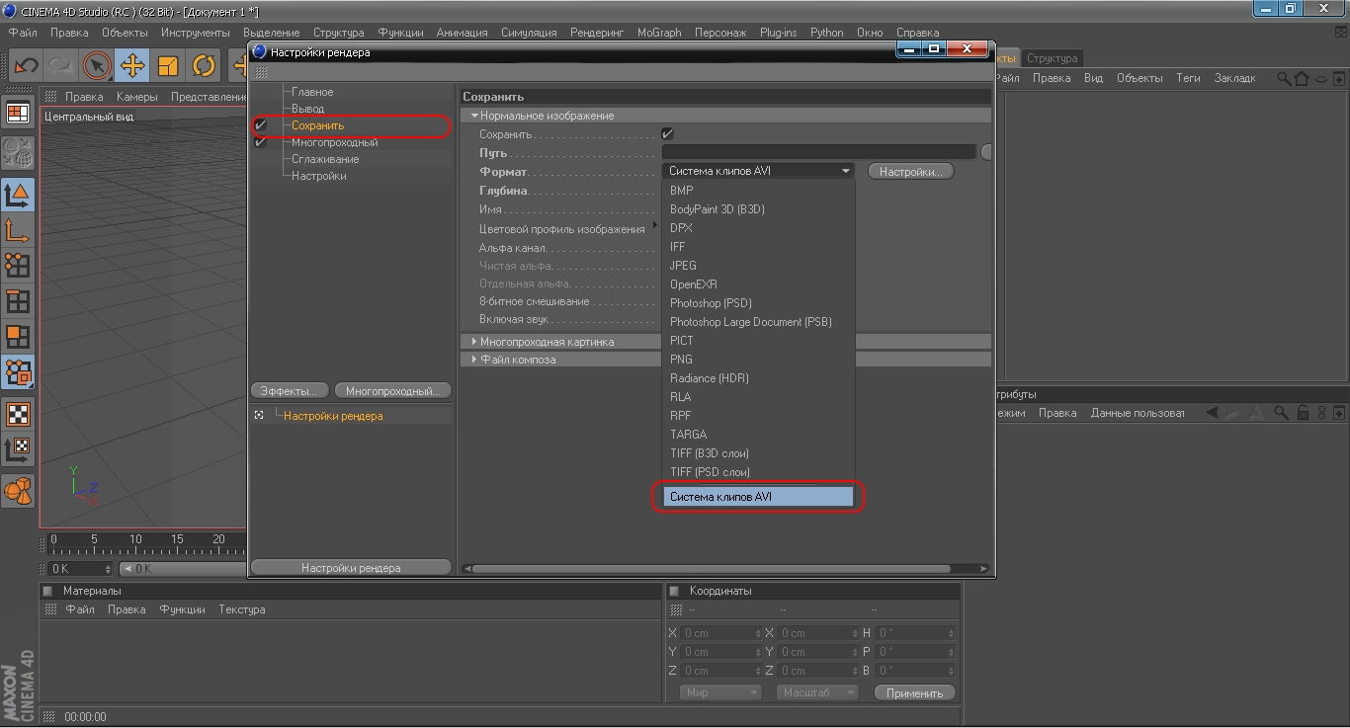Toggle the checkmark left of Сохранить in list

(x=261, y=125)
